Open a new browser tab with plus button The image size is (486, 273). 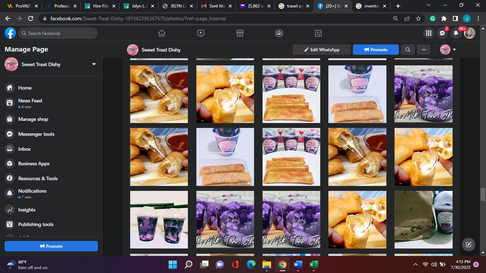[x=398, y=6]
